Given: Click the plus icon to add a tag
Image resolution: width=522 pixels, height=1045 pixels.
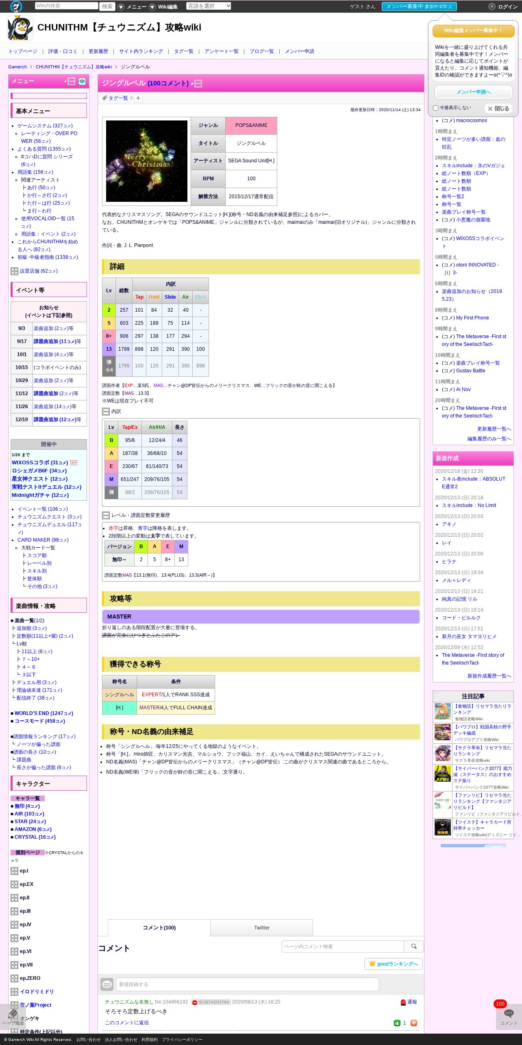Looking at the screenshot, I should [x=138, y=98].
